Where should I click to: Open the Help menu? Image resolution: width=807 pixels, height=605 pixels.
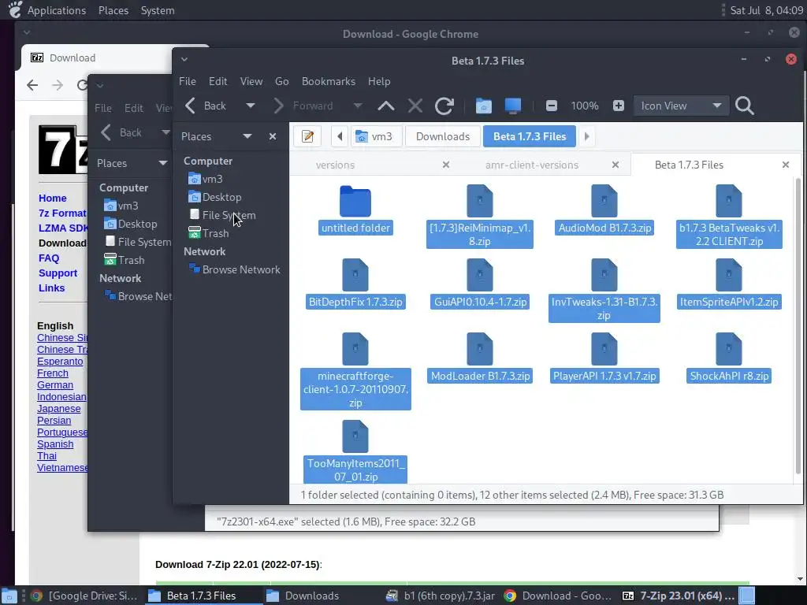379,81
